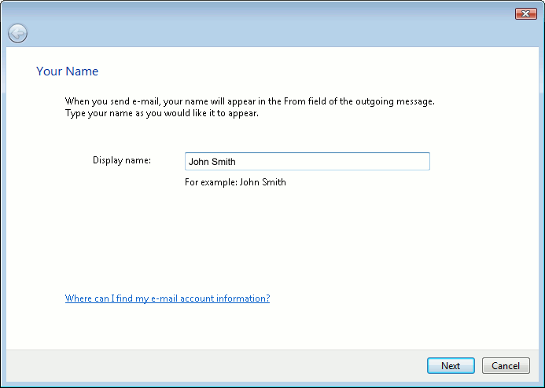
Task: Click the 'Your Name' page heading
Action: coord(67,71)
